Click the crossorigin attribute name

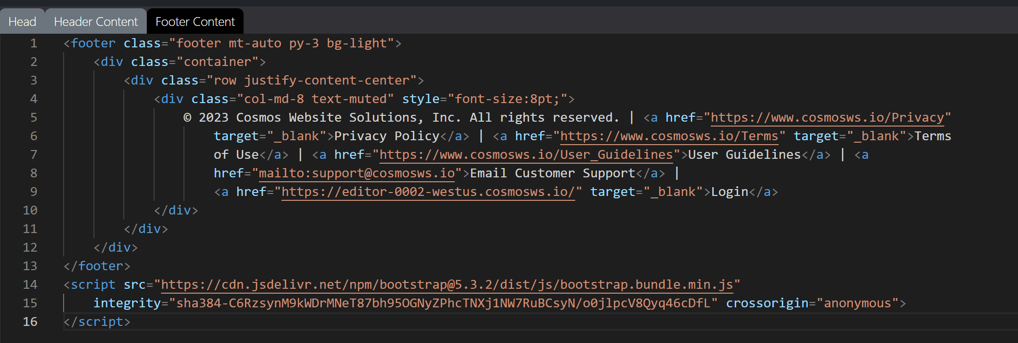[x=767, y=303]
